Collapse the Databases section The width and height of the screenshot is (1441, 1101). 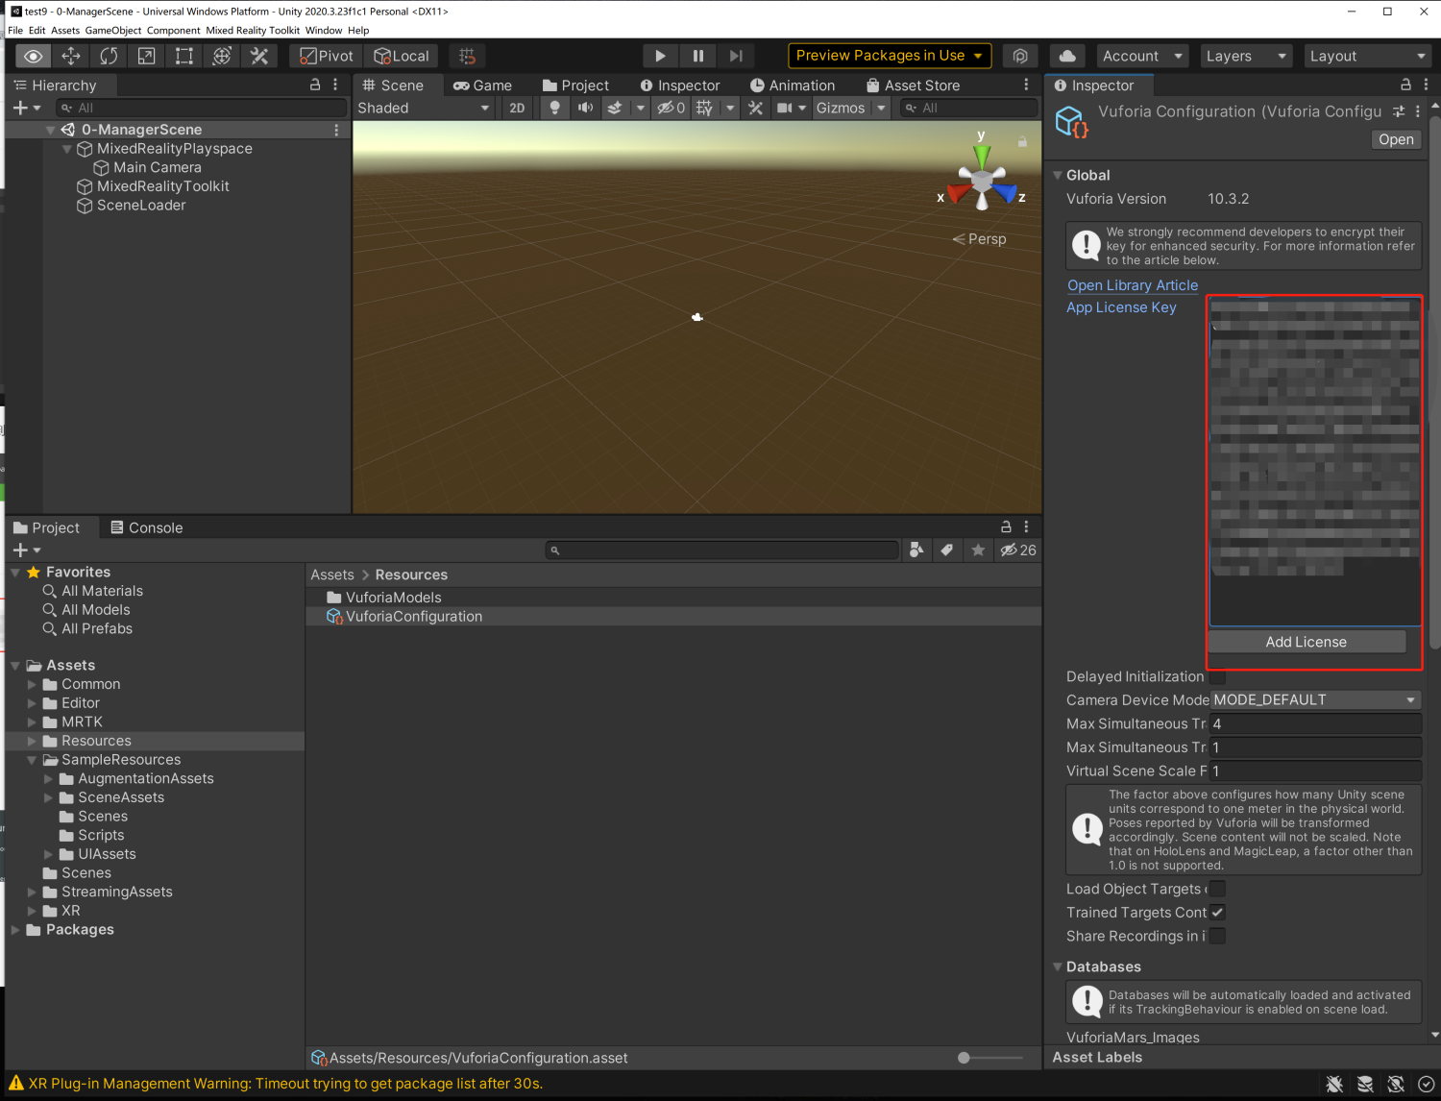tap(1058, 966)
